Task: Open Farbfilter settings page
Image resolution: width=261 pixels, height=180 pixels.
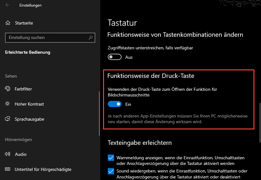Action: [23, 89]
